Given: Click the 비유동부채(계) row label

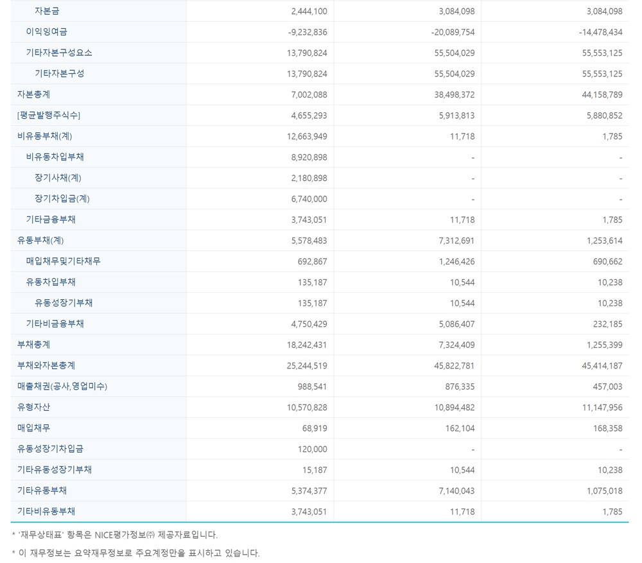Looking at the screenshot, I should pos(45,136).
